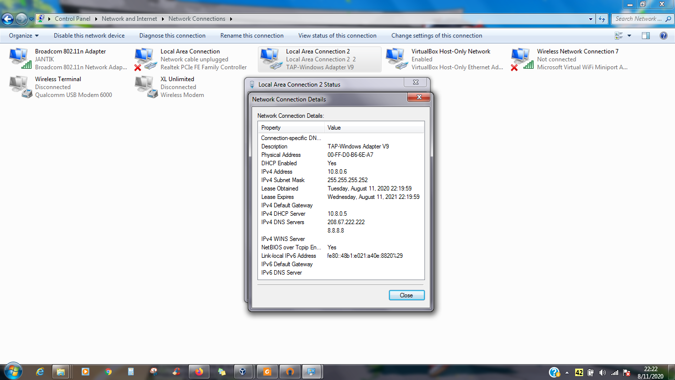The image size is (675, 380).
Task: Open the view options dropdown arrow
Action: coord(629,36)
